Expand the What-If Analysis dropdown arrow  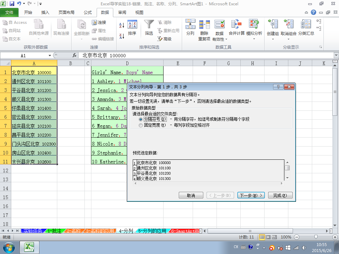(254, 39)
